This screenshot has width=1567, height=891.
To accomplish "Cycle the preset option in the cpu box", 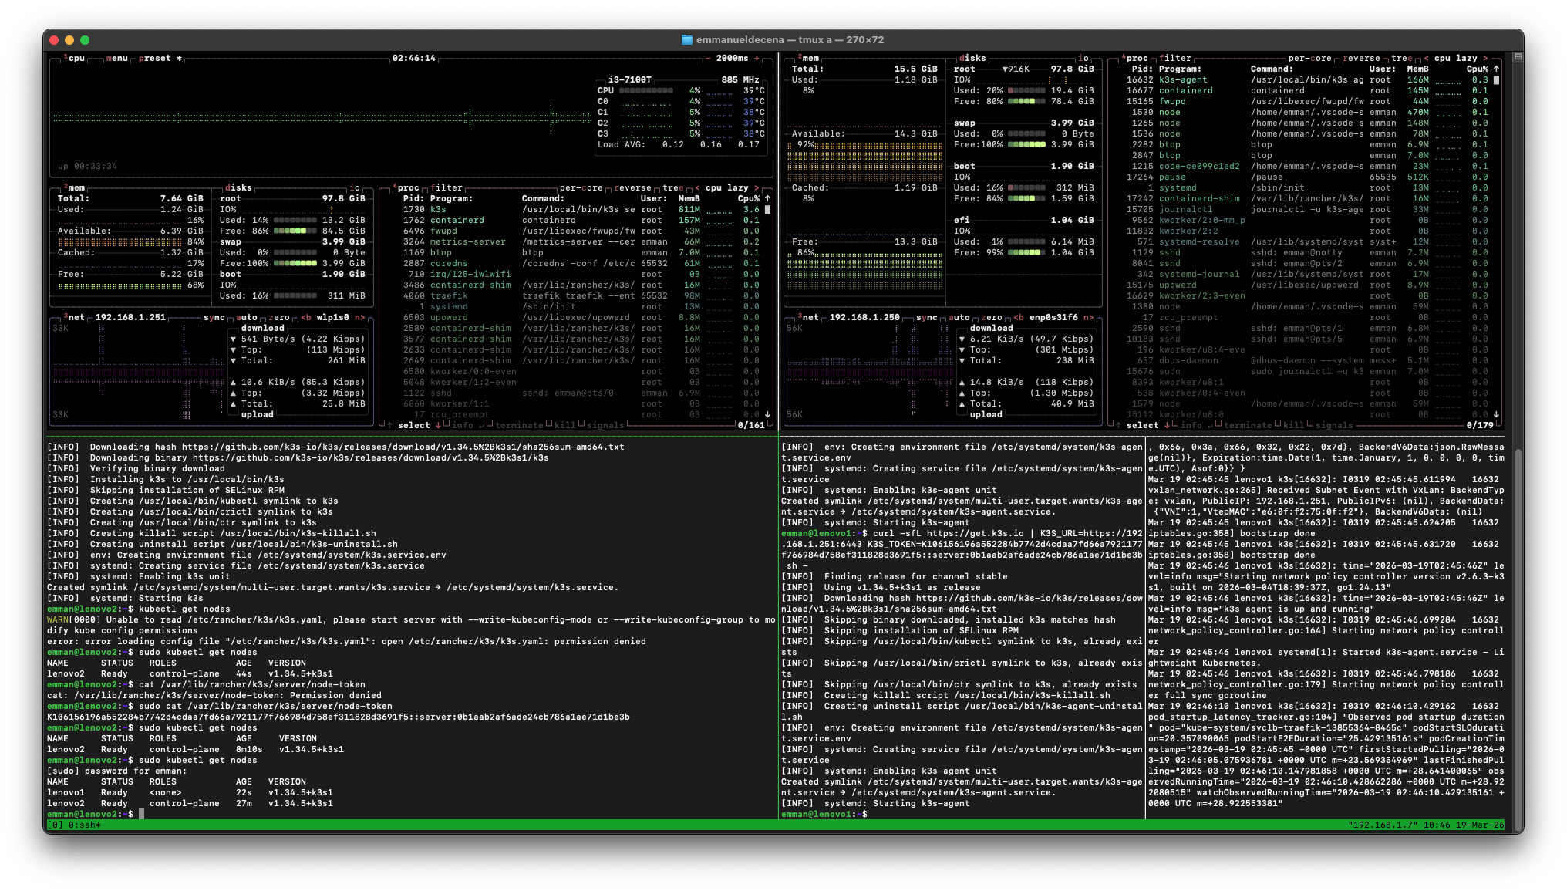I will coord(160,58).
